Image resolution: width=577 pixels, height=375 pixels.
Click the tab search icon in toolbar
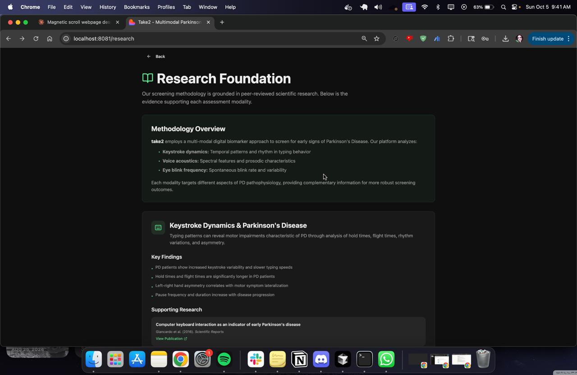point(471,39)
